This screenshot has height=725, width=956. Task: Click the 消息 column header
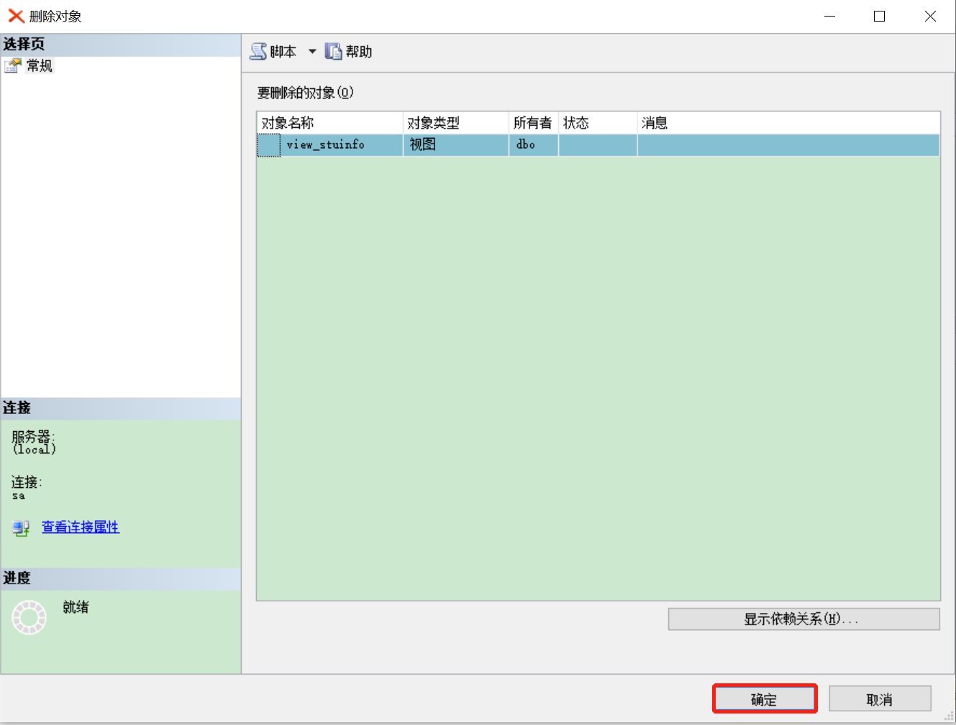(788, 123)
